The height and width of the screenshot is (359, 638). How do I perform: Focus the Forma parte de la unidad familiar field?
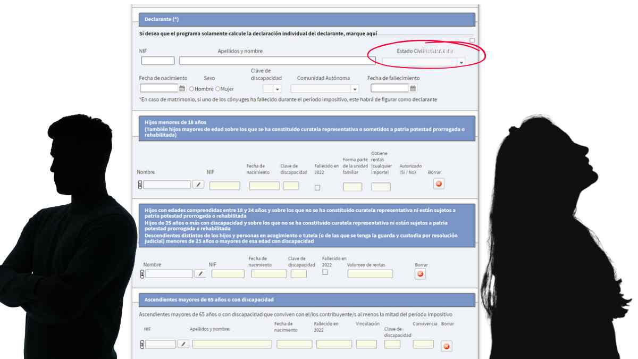pos(352,187)
